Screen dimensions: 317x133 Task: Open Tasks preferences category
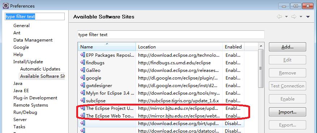[x=19, y=127]
